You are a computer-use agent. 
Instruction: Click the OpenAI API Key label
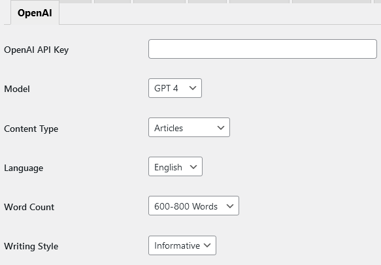(x=36, y=50)
